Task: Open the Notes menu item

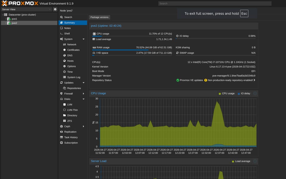Action: (x=73, y=28)
